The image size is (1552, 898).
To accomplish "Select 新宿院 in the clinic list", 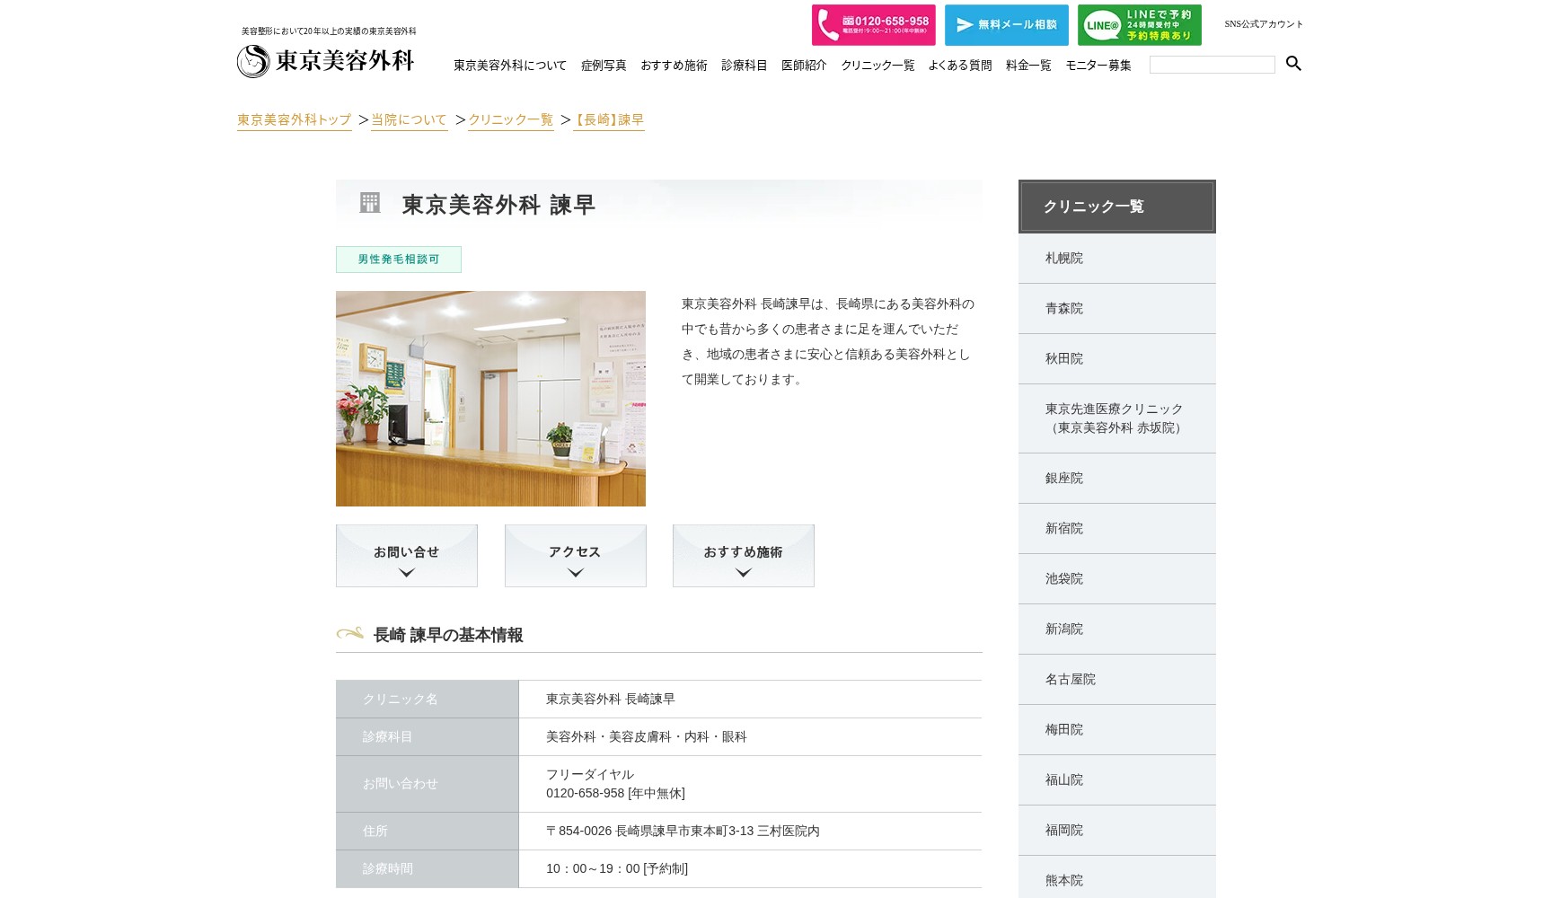I will click(1117, 529).
